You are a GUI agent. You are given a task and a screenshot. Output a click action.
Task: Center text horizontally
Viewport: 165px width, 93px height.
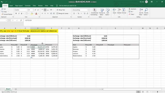[45, 13]
